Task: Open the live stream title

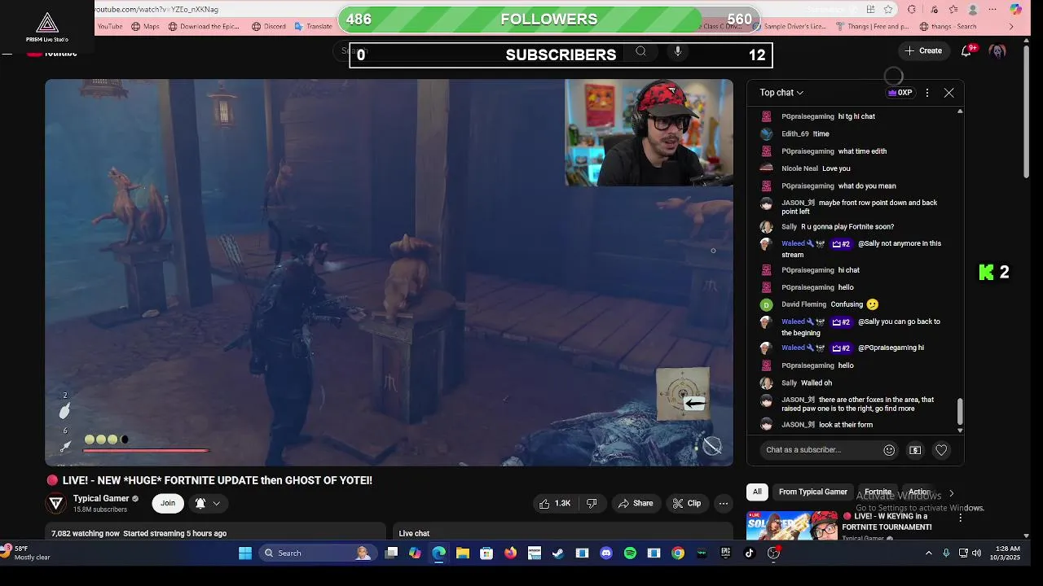Action: 218,480
